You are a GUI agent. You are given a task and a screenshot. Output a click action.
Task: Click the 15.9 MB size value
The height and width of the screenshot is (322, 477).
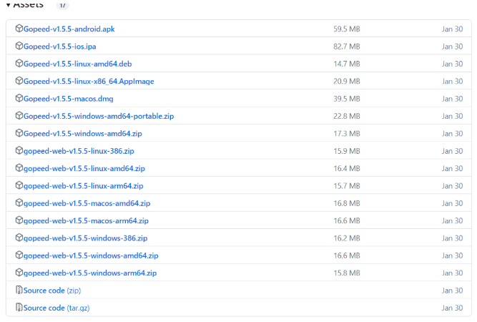pyautogui.click(x=347, y=151)
